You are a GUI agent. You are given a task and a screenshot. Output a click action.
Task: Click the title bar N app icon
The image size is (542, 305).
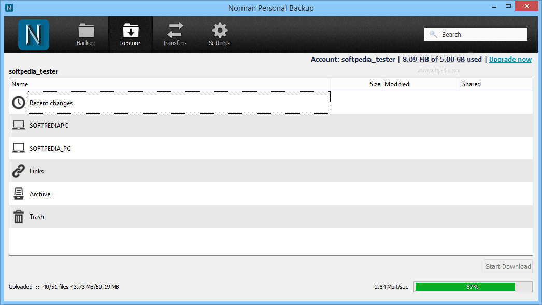[x=9, y=7]
